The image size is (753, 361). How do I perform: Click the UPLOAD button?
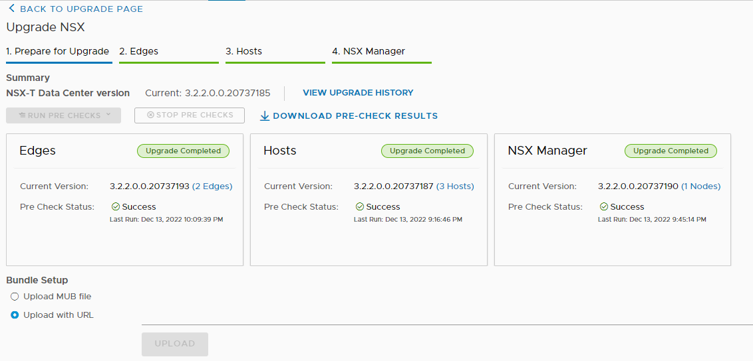pos(175,344)
